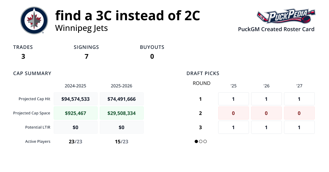Select the '26 draft year column header
The width and height of the screenshot is (329, 172).
(266, 86)
